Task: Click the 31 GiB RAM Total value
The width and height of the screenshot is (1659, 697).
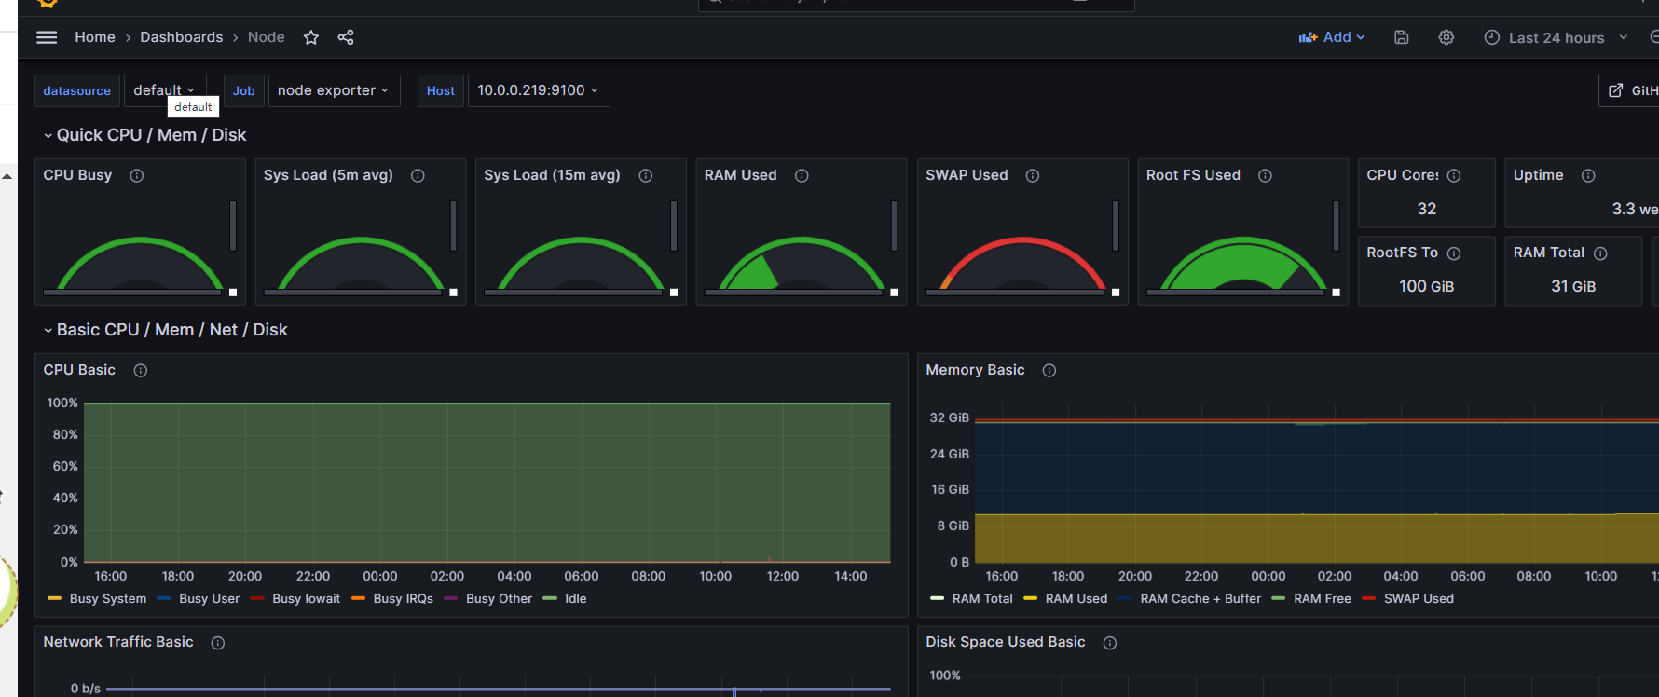Action: 1573,286
